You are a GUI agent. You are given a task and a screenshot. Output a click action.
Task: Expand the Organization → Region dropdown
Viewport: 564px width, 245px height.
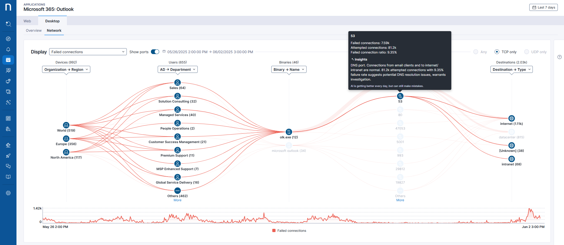66,70
